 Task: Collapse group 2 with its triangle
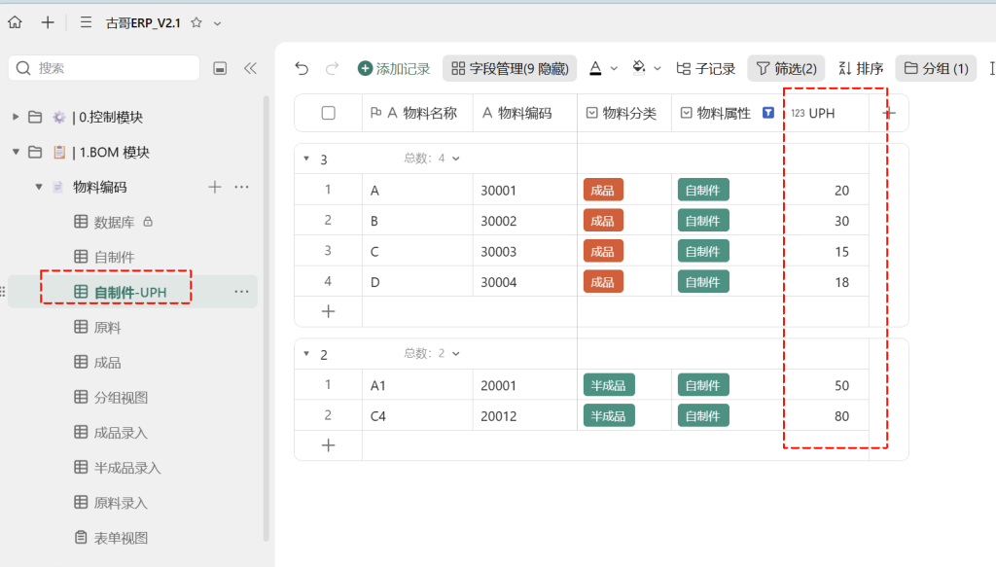coord(306,354)
